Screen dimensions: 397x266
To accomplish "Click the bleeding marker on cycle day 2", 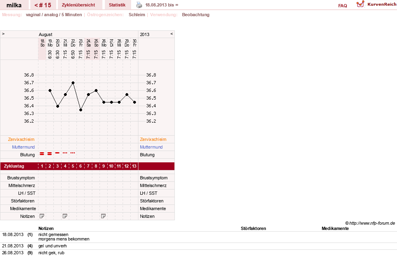I will coord(50,153).
